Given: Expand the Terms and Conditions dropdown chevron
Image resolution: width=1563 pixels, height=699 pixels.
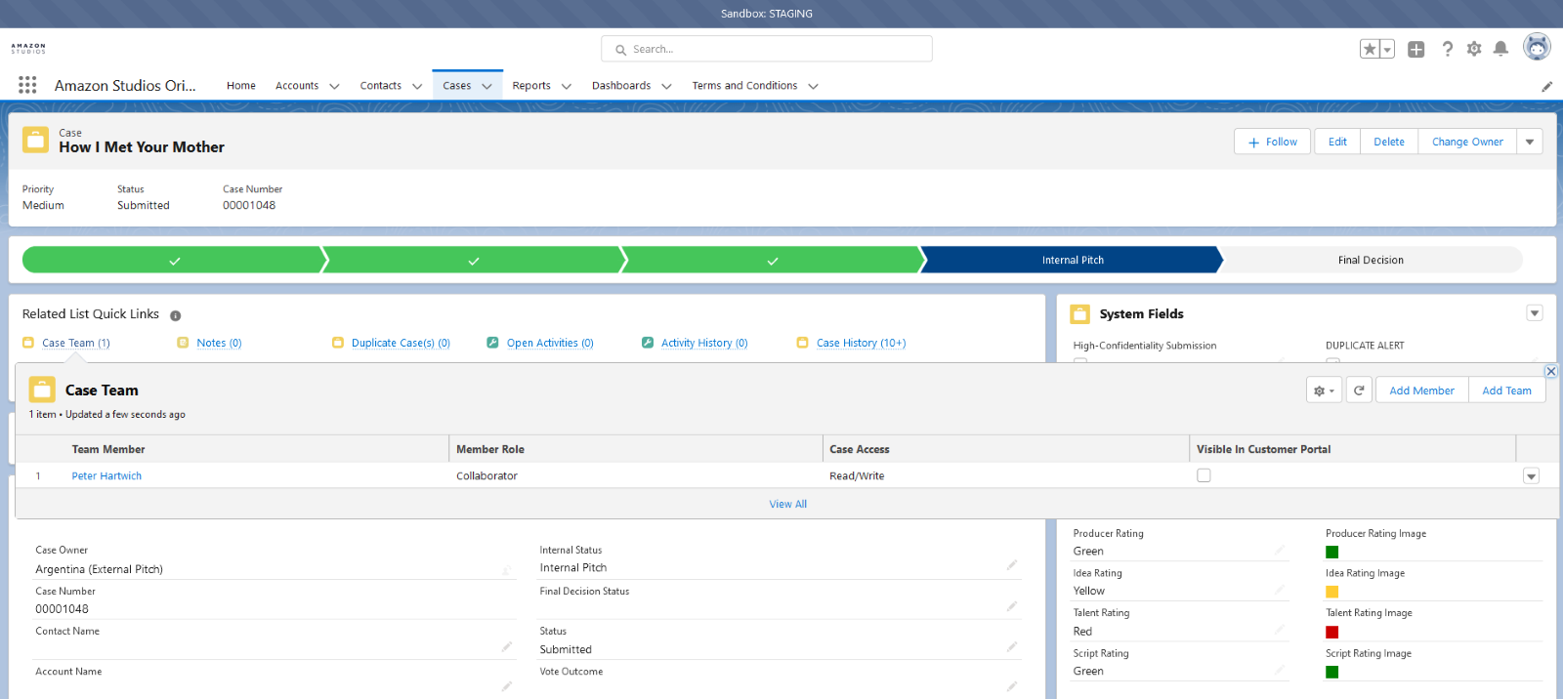Looking at the screenshot, I should point(813,86).
